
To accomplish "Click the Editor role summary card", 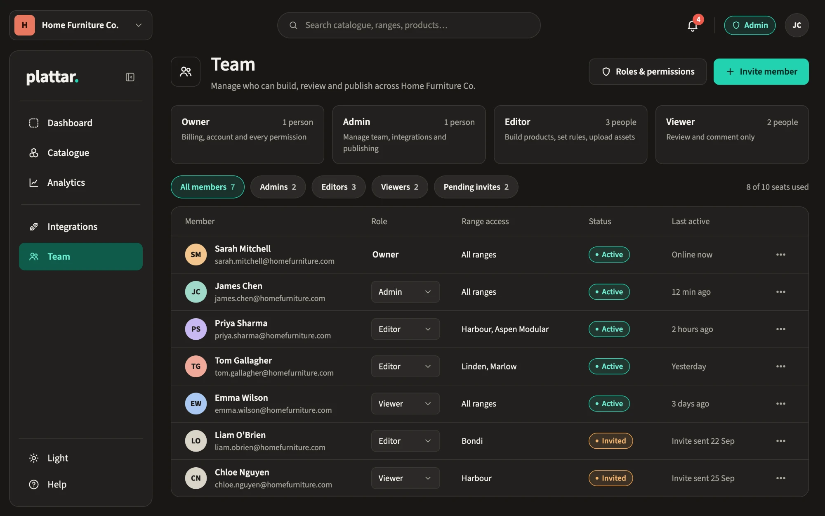I will [570, 135].
